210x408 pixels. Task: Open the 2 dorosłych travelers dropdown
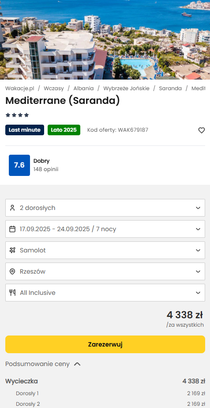click(x=105, y=208)
